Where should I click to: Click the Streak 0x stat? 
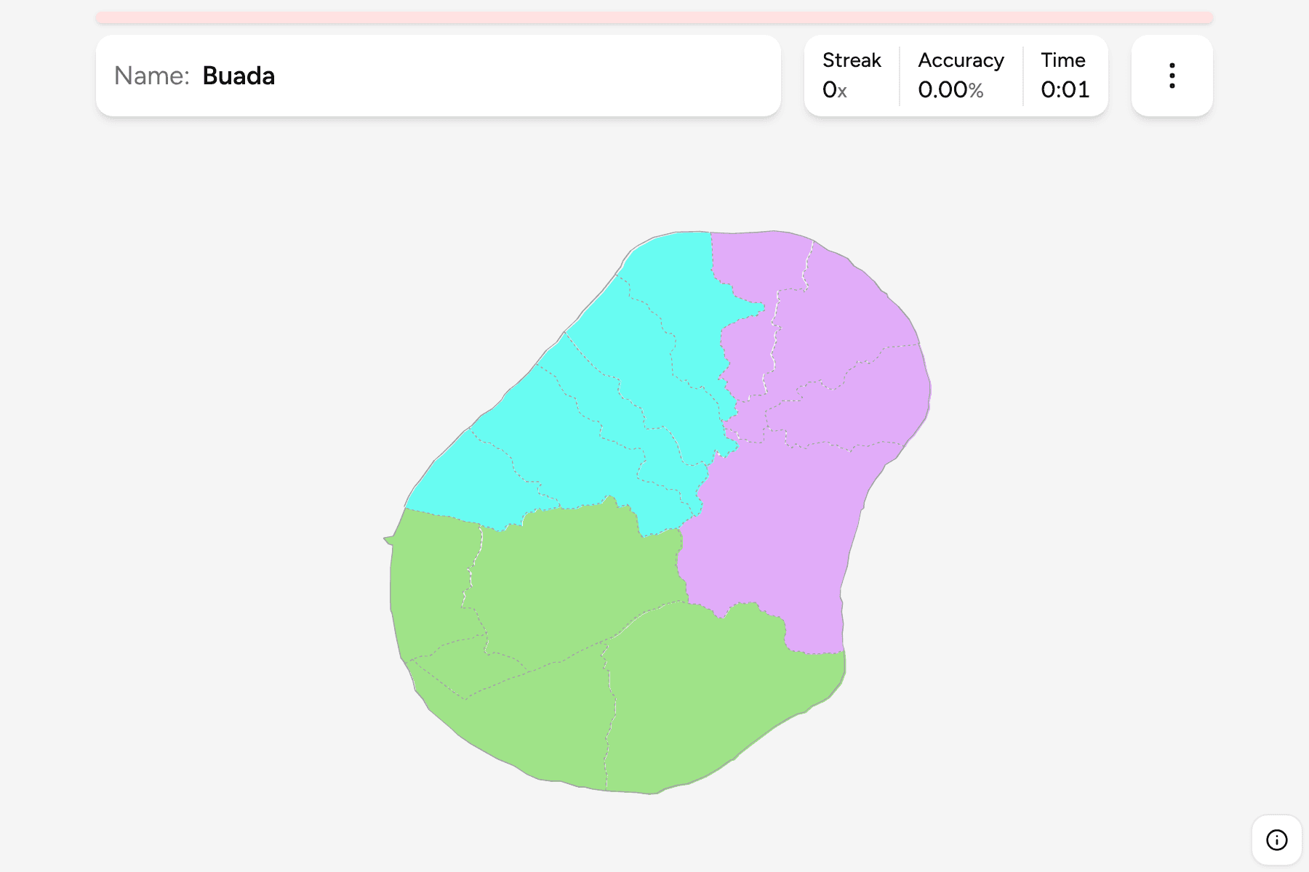pyautogui.click(x=852, y=76)
